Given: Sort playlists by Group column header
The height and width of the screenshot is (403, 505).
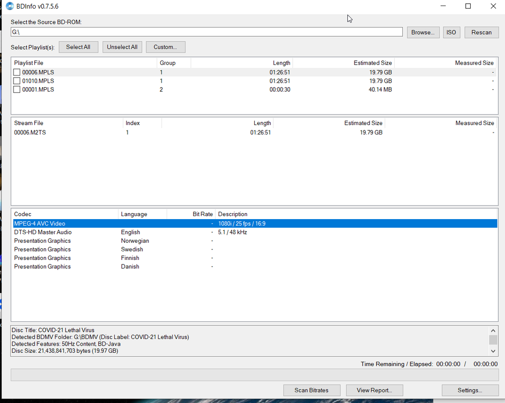Looking at the screenshot, I should [x=174, y=63].
